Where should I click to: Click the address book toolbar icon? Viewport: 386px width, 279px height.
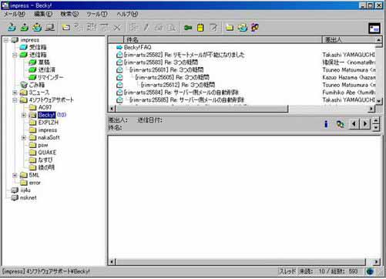pyautogui.click(x=242, y=27)
